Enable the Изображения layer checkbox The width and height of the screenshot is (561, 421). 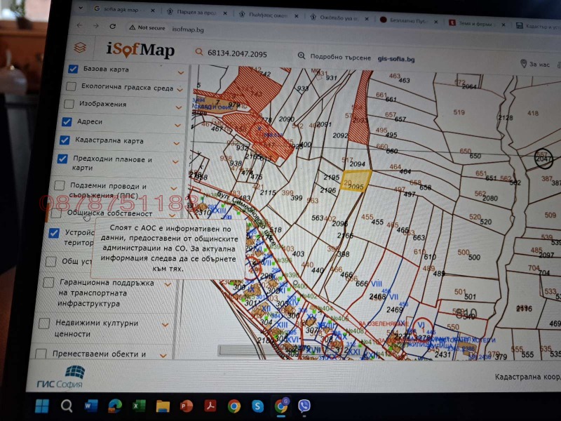click(69, 104)
